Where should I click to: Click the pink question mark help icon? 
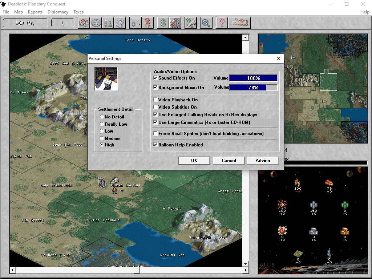click(x=222, y=23)
